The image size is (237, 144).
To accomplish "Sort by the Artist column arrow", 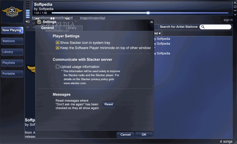I will [x=160, y=33].
